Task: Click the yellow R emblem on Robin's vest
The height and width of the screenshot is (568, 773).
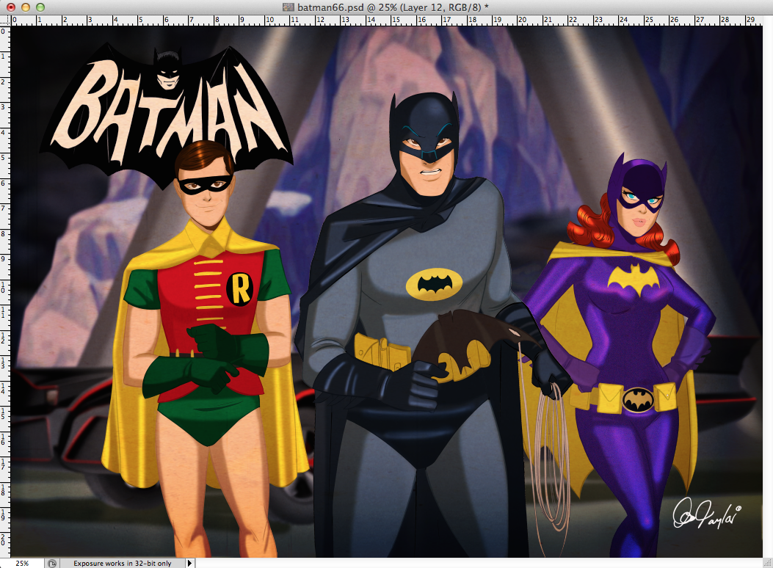Action: click(x=239, y=288)
